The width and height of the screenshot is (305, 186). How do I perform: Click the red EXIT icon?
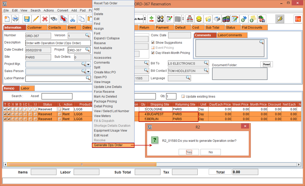(298, 19)
